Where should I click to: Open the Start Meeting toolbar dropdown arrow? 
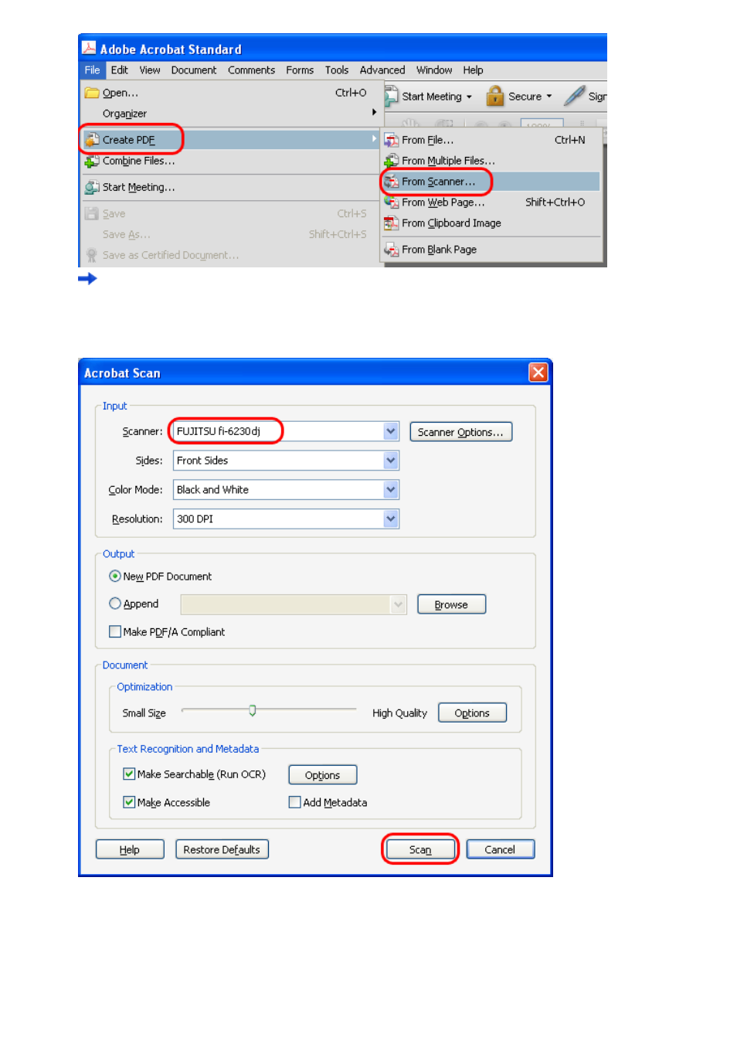tap(469, 97)
